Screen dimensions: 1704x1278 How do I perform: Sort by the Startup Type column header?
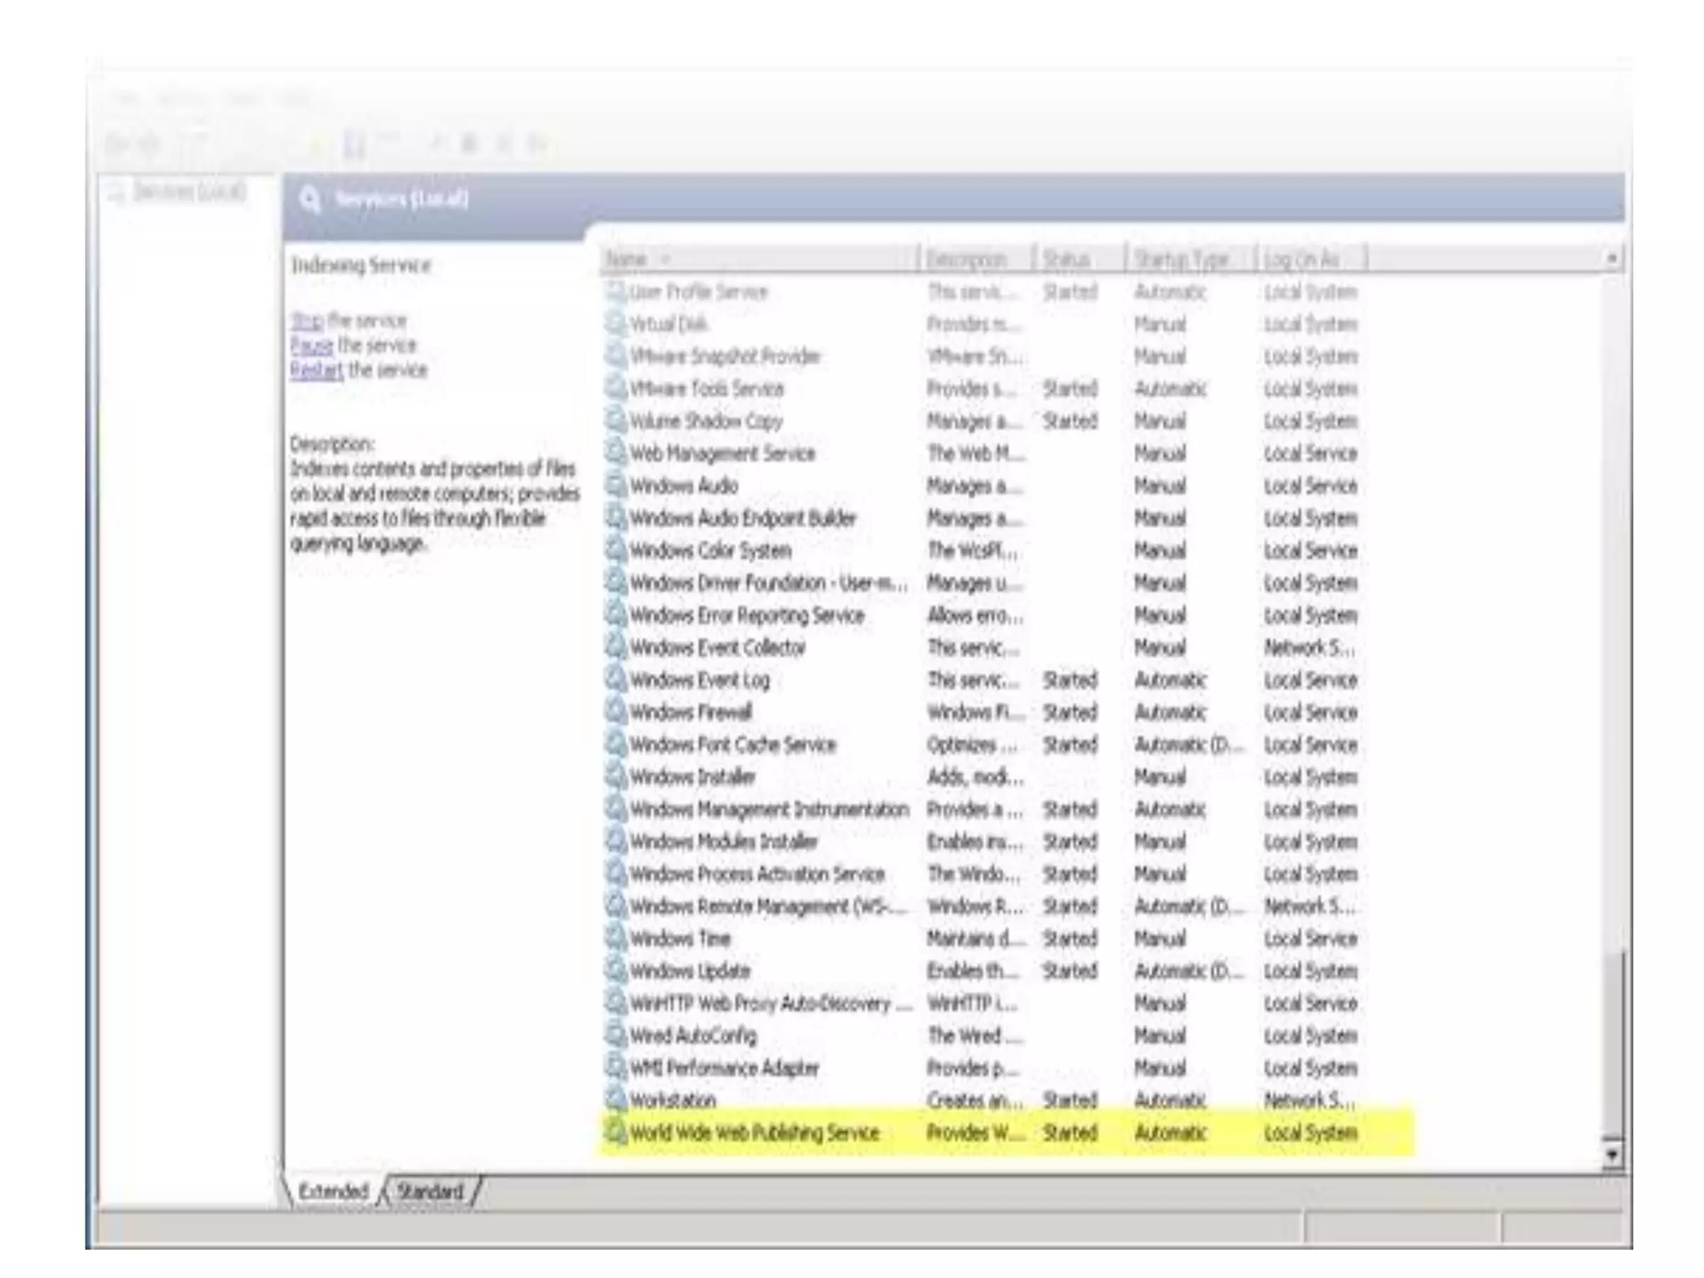click(1181, 260)
